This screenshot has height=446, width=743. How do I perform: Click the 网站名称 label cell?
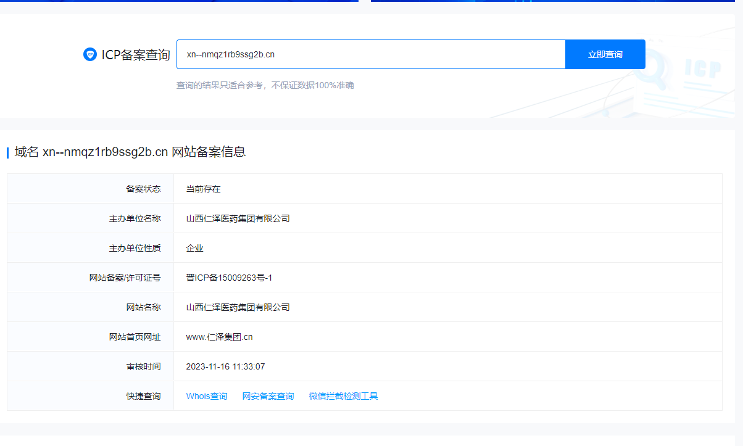click(91, 307)
